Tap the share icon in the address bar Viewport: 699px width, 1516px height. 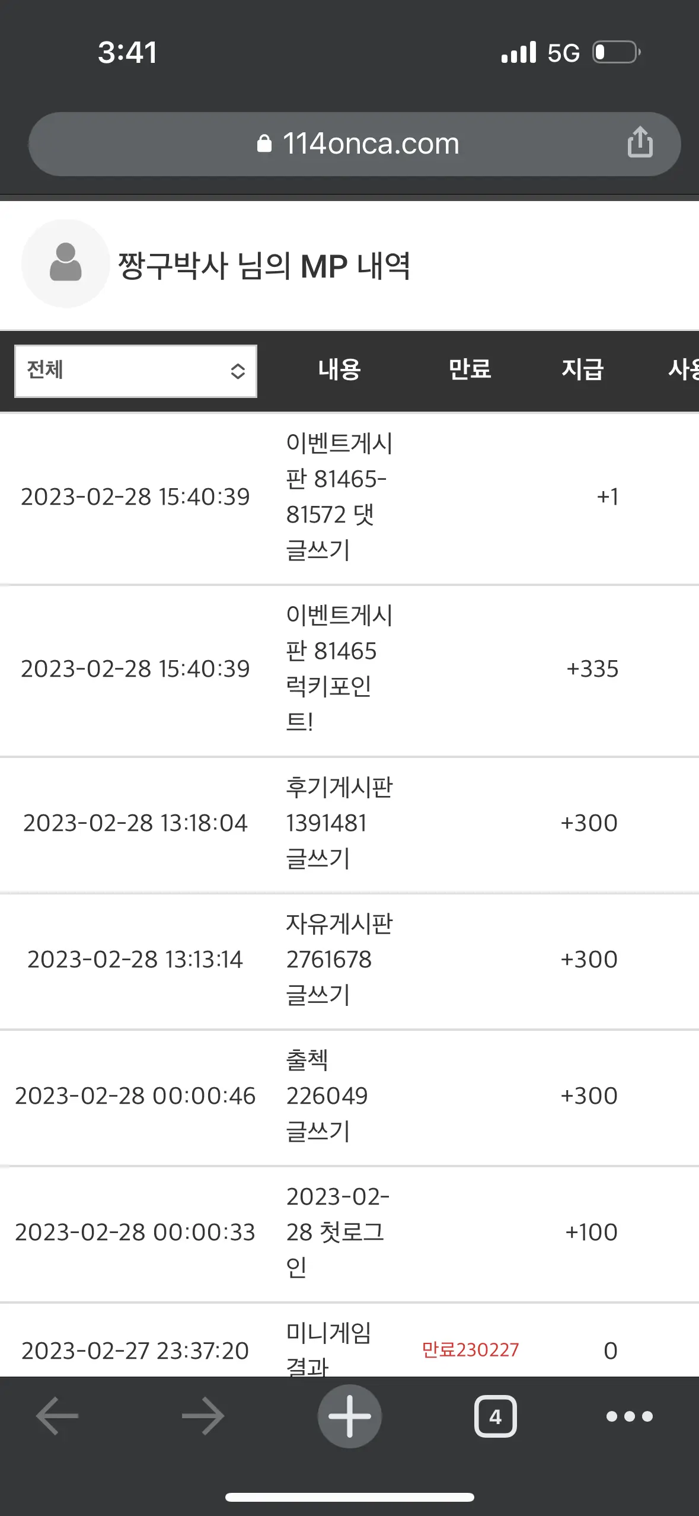pos(640,142)
